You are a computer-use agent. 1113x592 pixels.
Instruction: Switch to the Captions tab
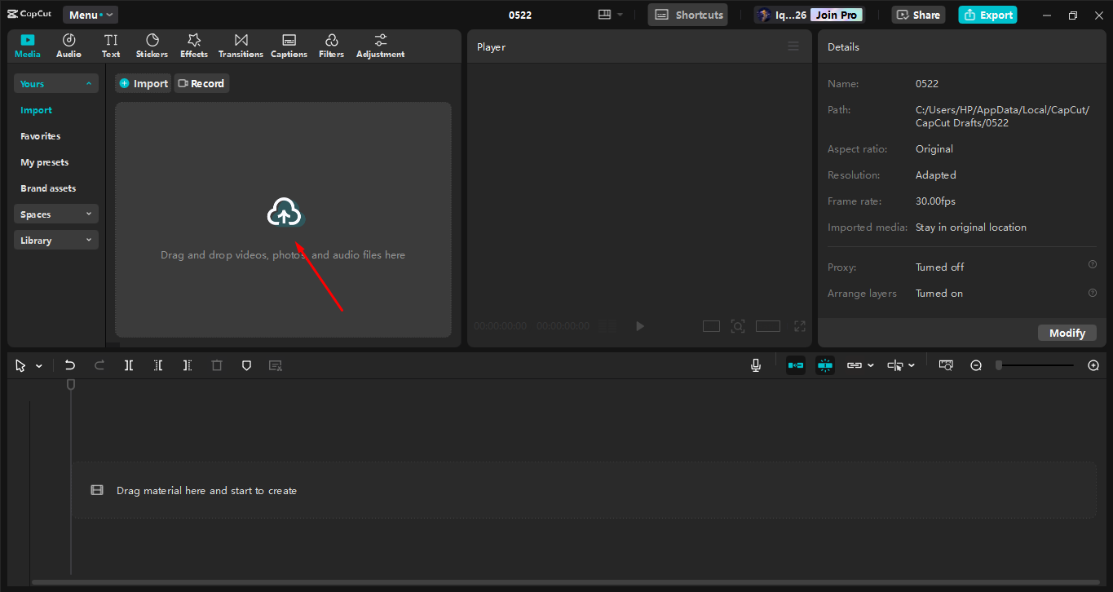click(289, 45)
